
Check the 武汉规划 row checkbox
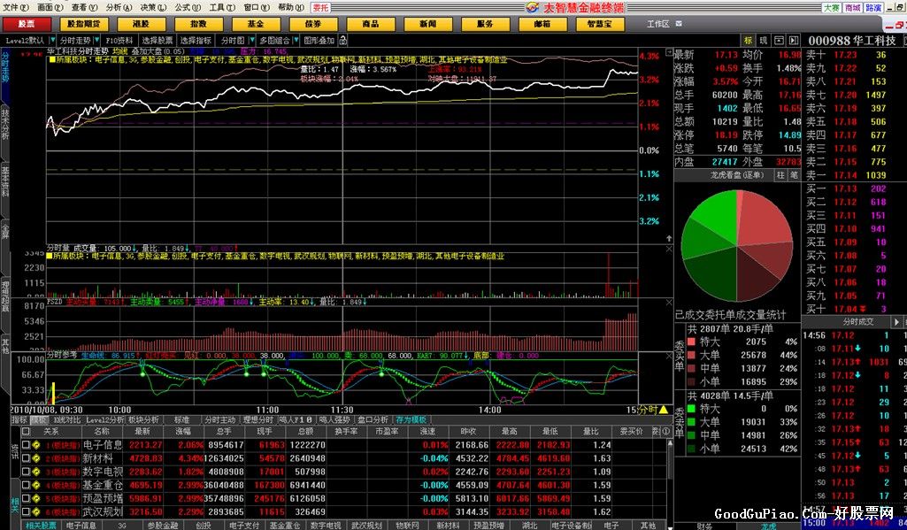click(x=26, y=511)
